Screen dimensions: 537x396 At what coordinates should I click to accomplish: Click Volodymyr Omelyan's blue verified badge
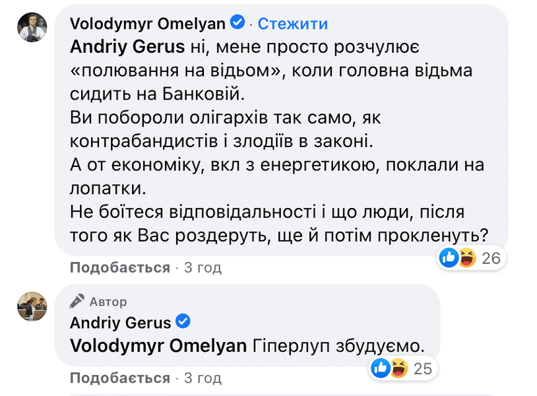[236, 22]
